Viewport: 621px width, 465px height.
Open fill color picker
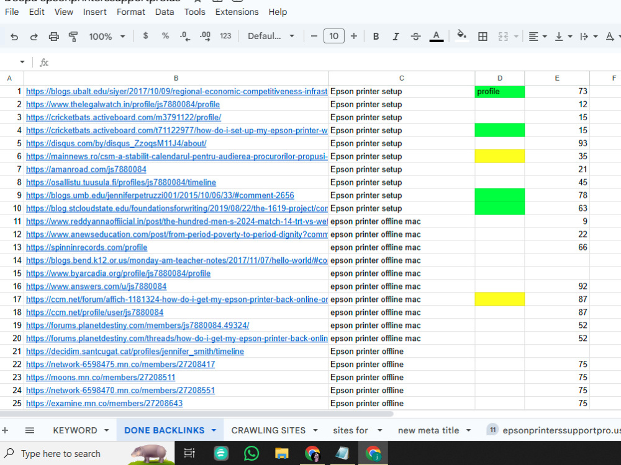coord(461,36)
